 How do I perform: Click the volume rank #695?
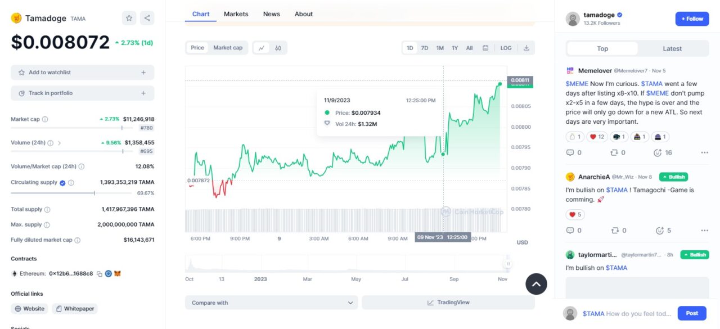pyautogui.click(x=147, y=151)
